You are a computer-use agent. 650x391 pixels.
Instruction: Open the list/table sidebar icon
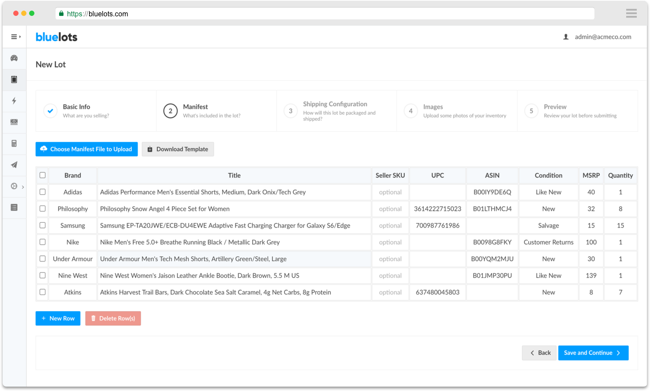click(14, 207)
